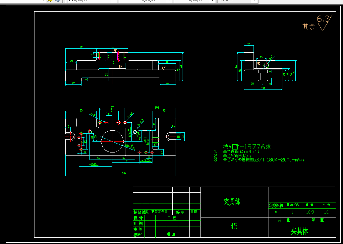
Task: Select the 101 dimension below side view
Action: pyautogui.click(x=263, y=88)
